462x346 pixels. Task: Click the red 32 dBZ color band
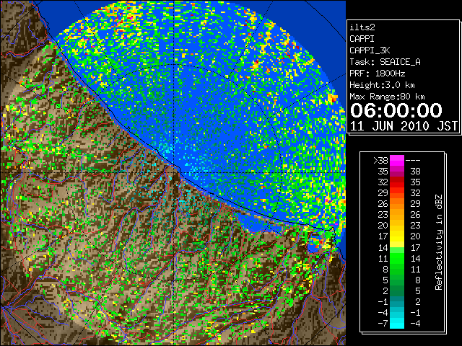397,182
